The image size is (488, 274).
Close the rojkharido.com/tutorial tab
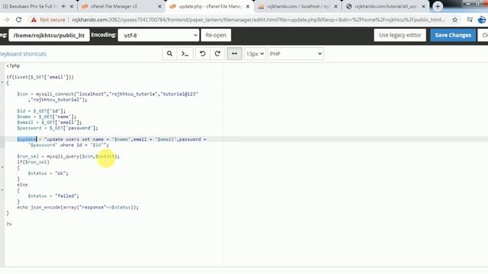tap(424, 6)
